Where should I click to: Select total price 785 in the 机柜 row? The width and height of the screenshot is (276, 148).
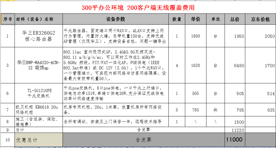235,110
